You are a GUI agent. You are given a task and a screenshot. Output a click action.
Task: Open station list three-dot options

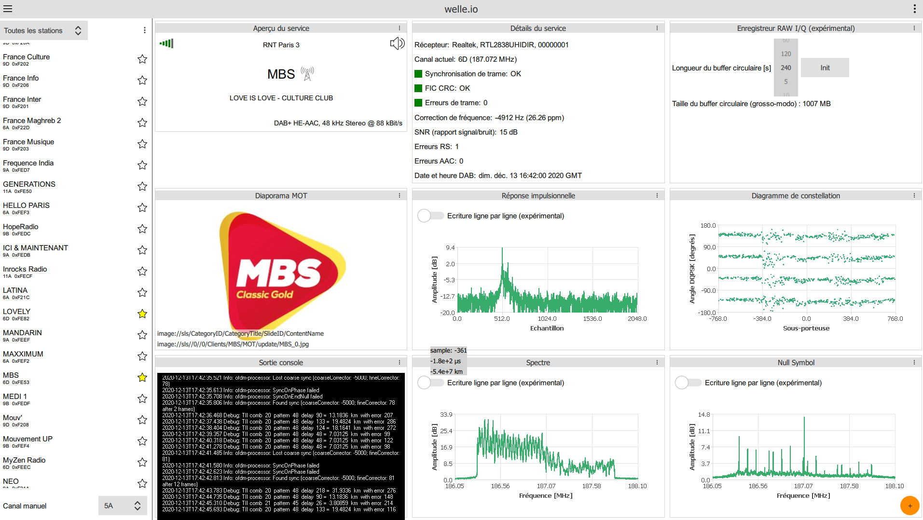(x=144, y=30)
